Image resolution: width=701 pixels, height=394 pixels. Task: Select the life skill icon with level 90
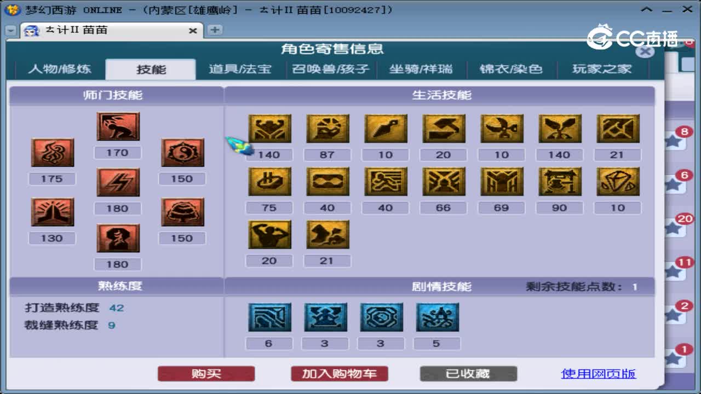(x=560, y=182)
